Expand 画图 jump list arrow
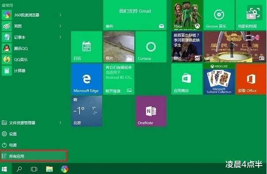The height and width of the screenshot is (174, 267). tap(60, 26)
